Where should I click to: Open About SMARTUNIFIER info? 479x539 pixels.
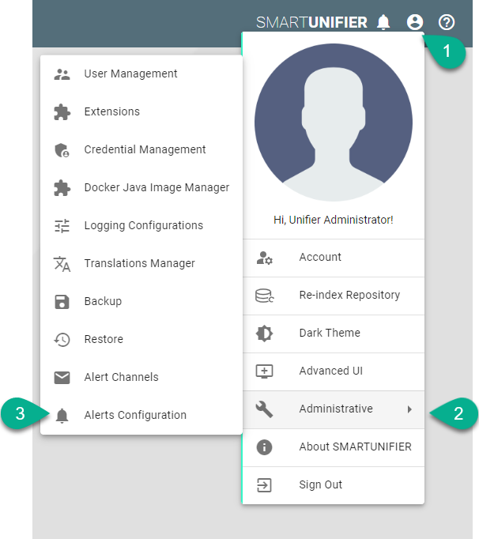[x=355, y=447]
